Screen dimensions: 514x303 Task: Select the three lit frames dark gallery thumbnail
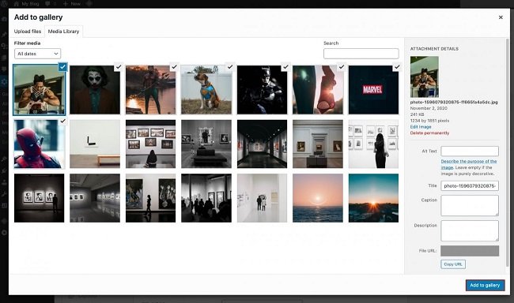39,198
